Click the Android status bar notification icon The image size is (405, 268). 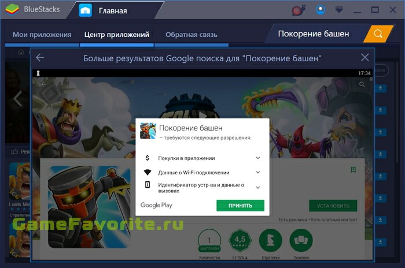[x=38, y=73]
